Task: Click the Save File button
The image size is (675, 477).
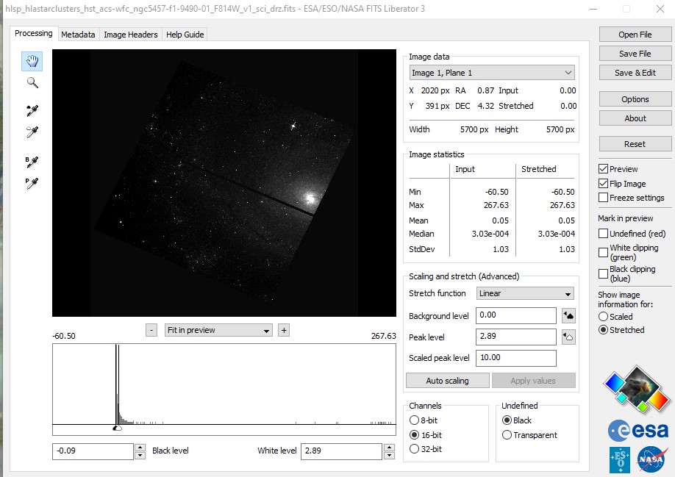Action: pos(635,54)
